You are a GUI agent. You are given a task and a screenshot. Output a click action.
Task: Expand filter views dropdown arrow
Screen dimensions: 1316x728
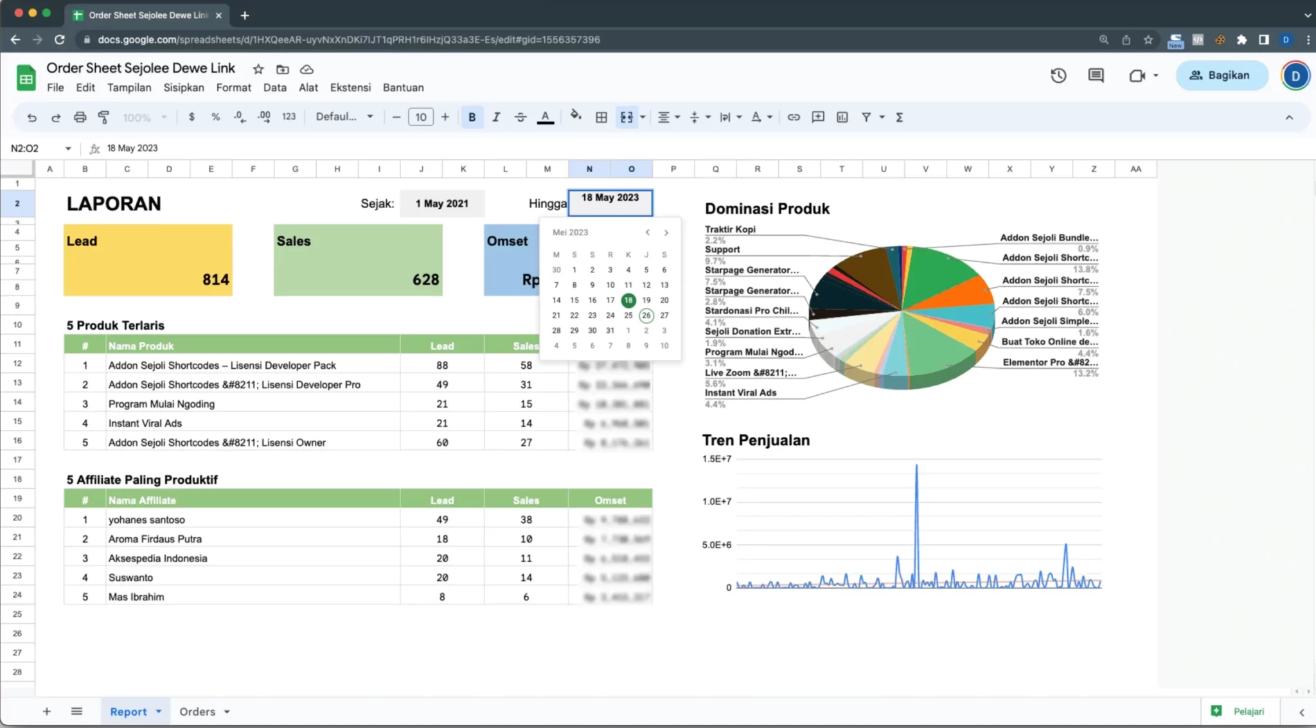(882, 117)
